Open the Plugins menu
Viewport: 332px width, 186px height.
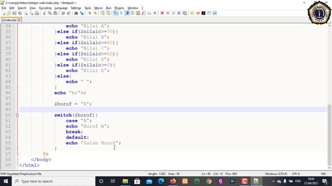click(119, 8)
